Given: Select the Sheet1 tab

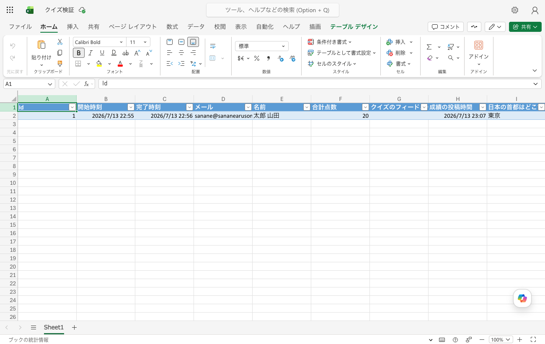Looking at the screenshot, I should click(54, 327).
